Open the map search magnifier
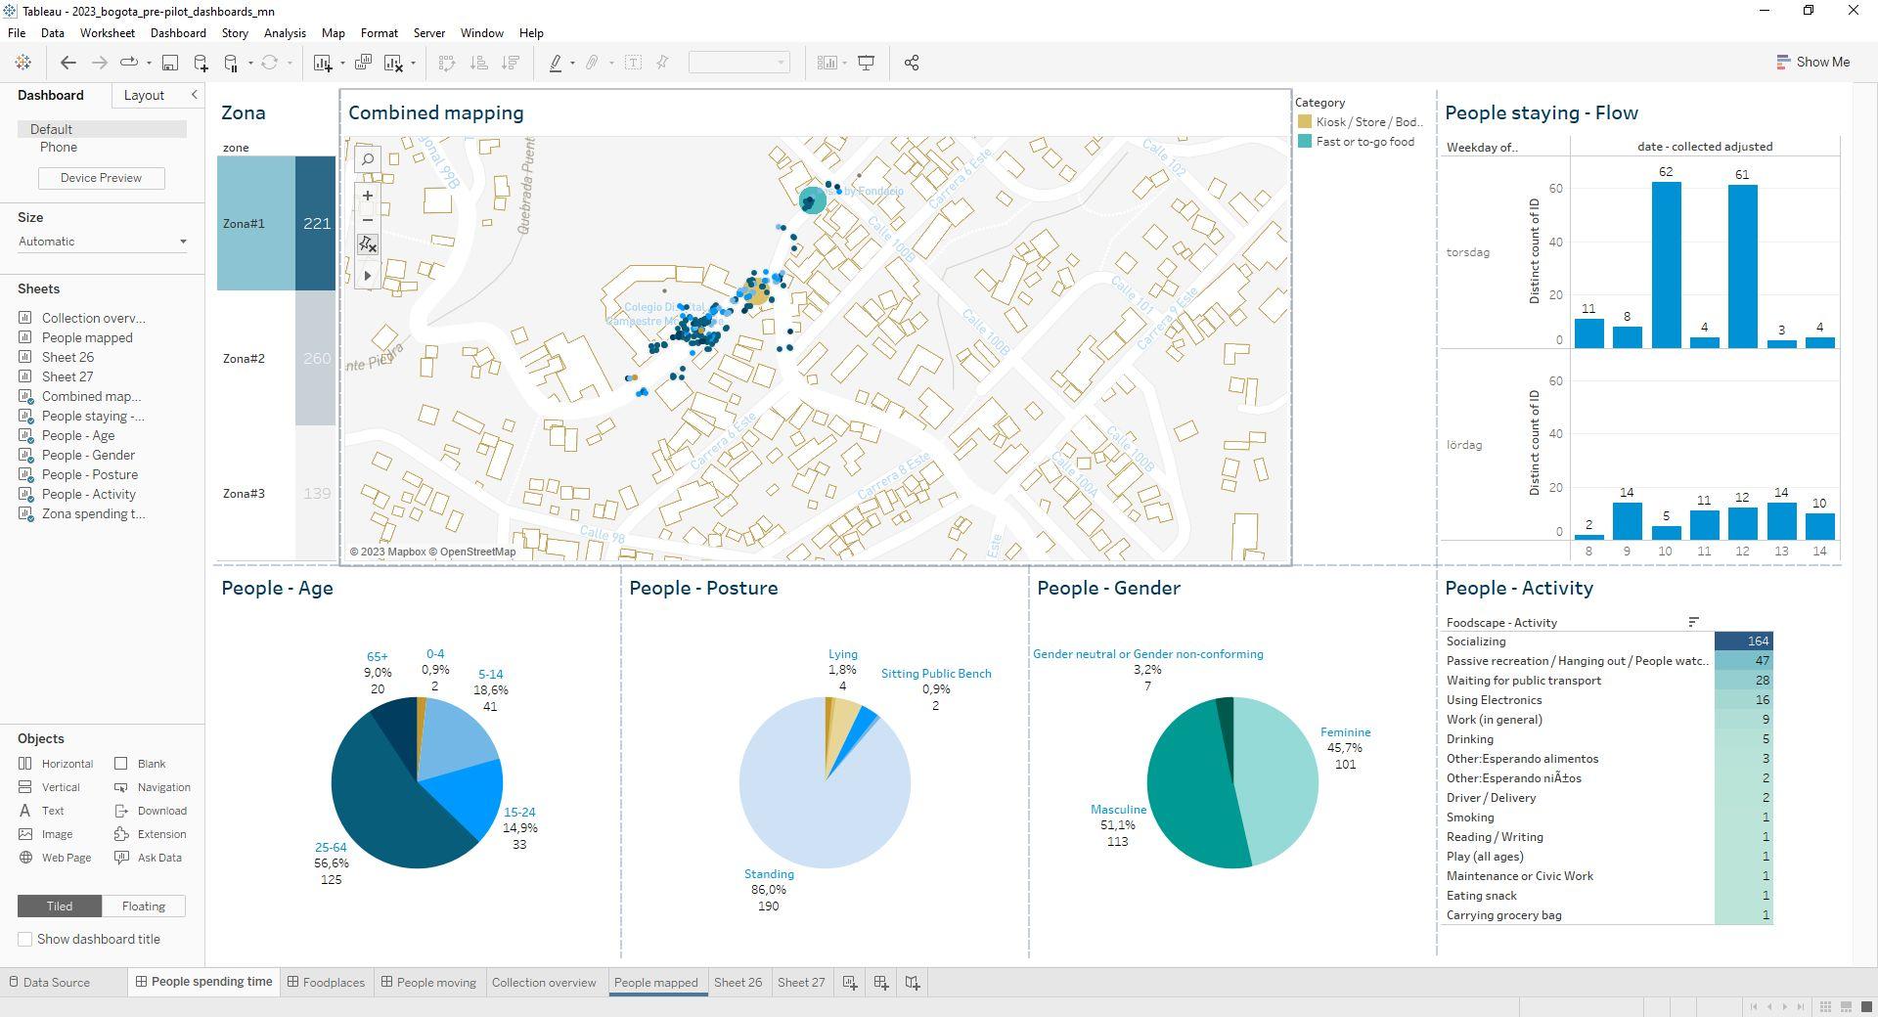Image resolution: width=1878 pixels, height=1017 pixels. point(368,158)
